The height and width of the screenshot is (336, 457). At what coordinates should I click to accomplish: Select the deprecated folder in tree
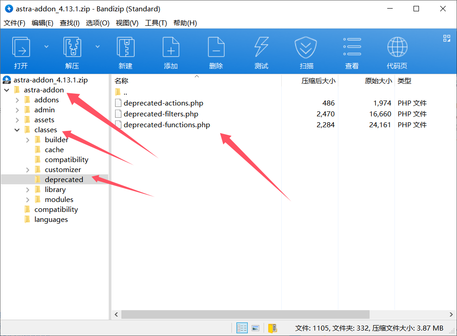pos(64,179)
